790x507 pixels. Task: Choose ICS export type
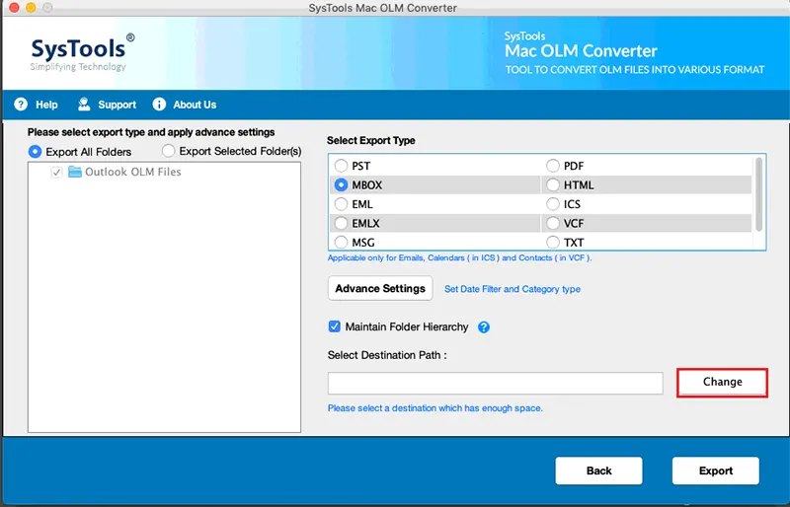point(553,204)
